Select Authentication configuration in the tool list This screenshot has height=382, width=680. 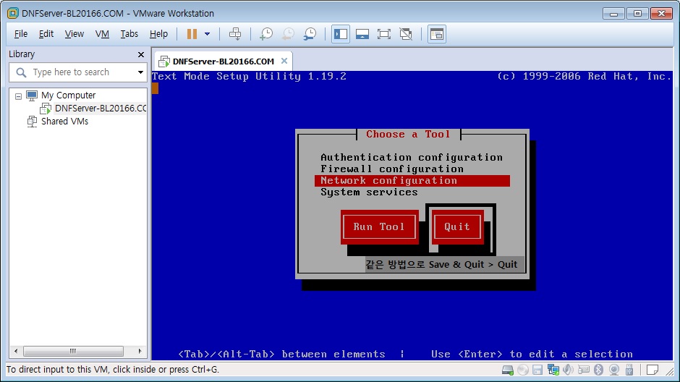pyautogui.click(x=412, y=157)
